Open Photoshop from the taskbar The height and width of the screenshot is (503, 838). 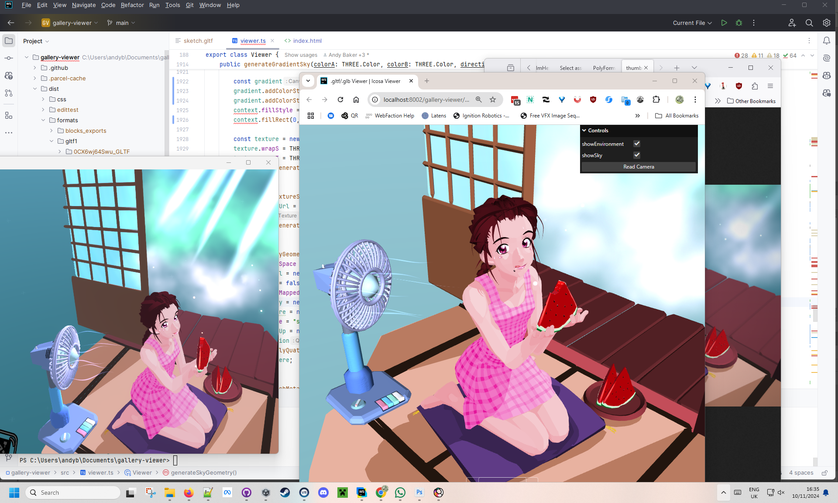point(419,493)
